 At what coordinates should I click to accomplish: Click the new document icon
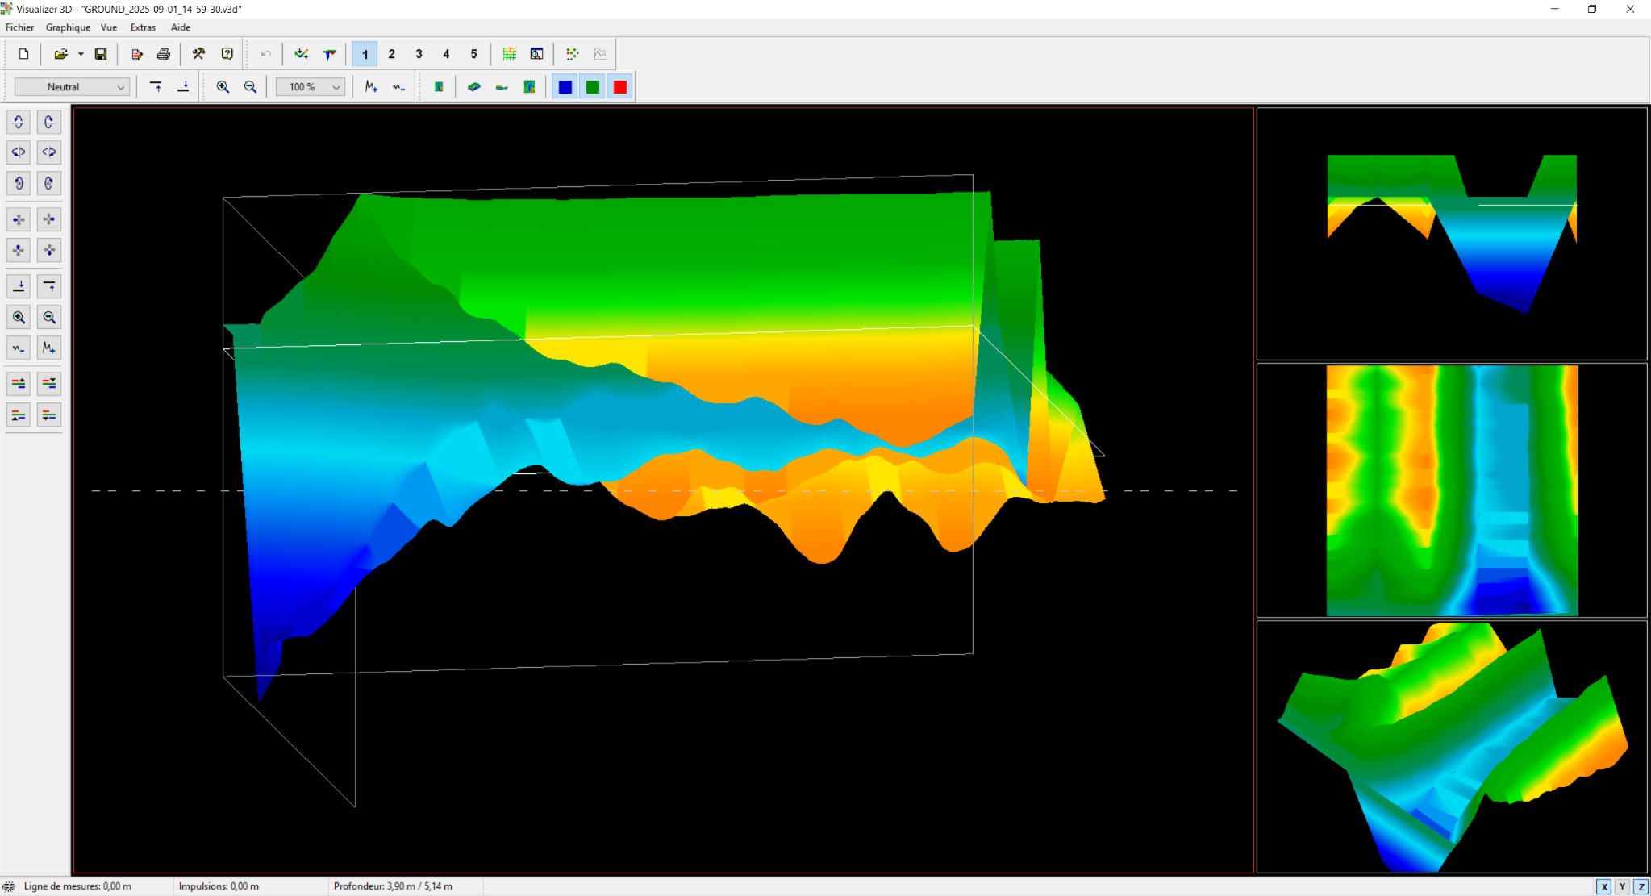pos(24,54)
